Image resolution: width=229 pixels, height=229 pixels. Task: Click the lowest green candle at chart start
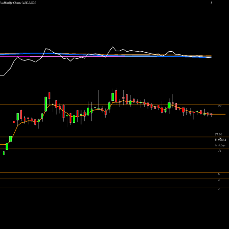coord(4,153)
